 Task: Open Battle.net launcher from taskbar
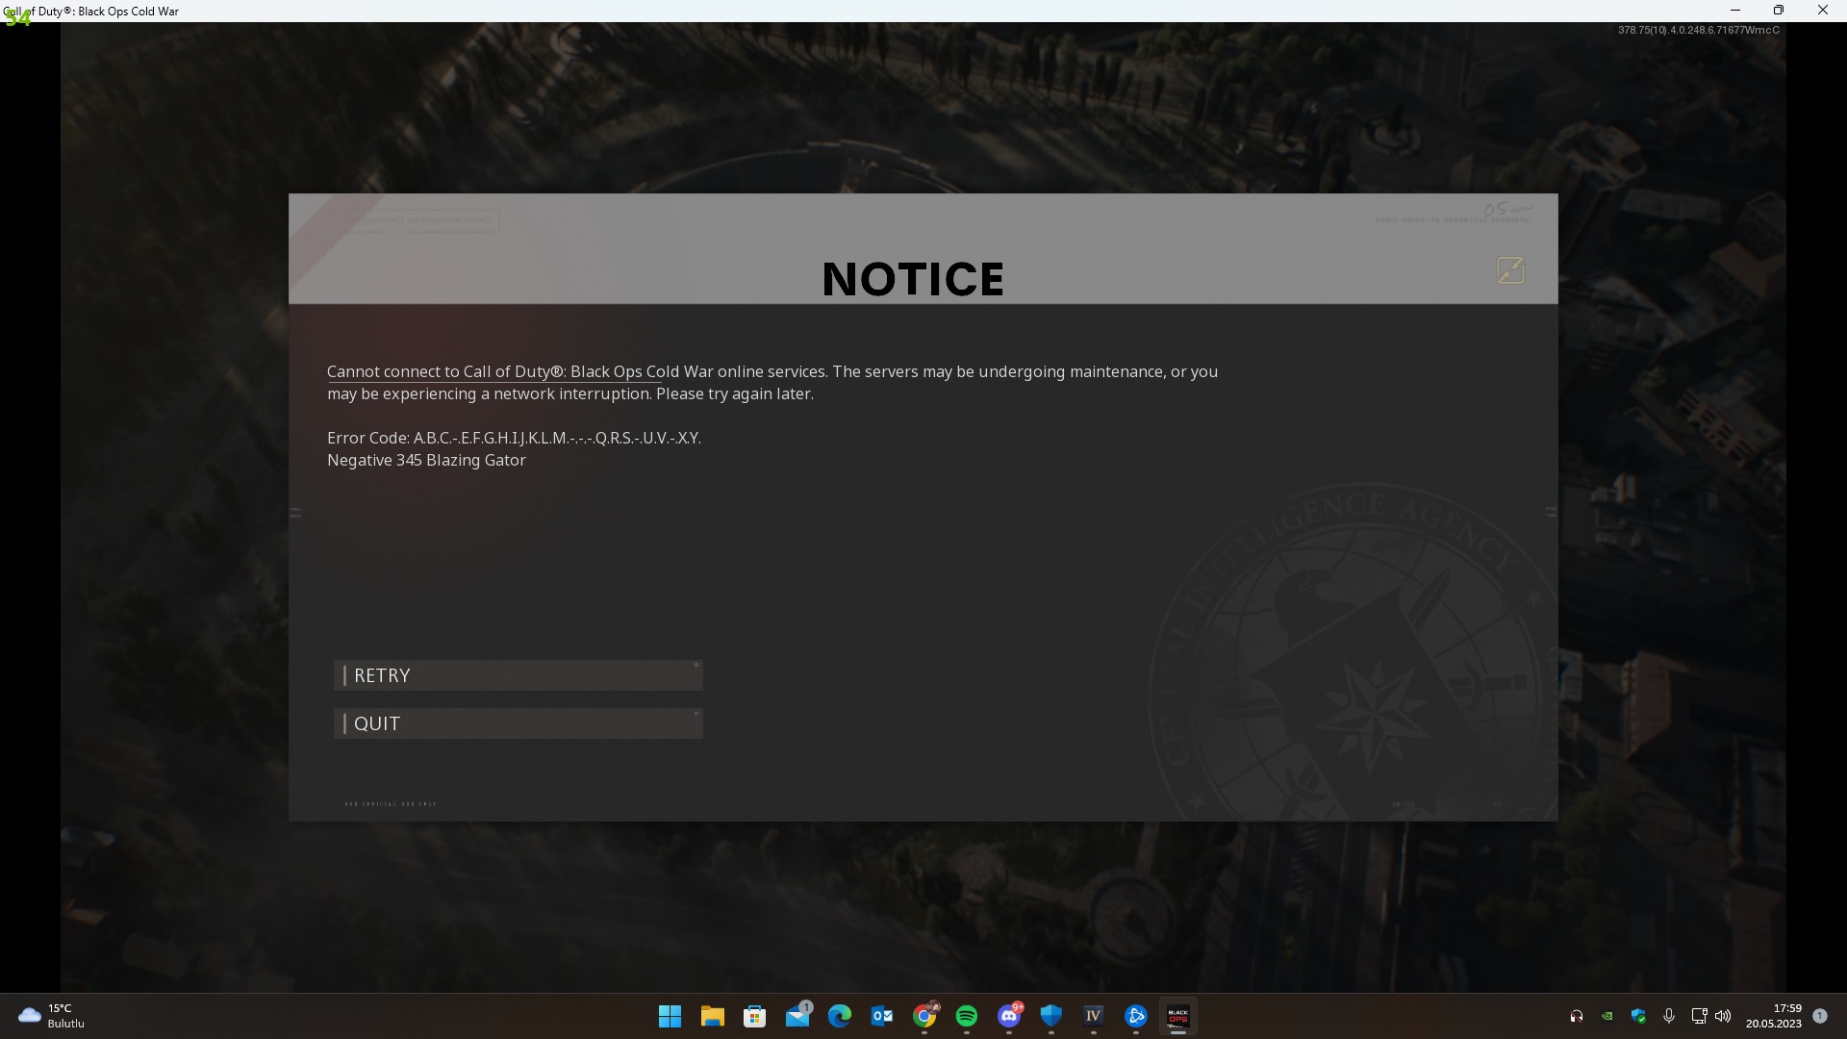1136,1016
